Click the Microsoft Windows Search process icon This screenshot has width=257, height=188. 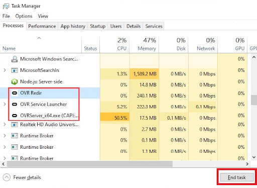coord(15,59)
